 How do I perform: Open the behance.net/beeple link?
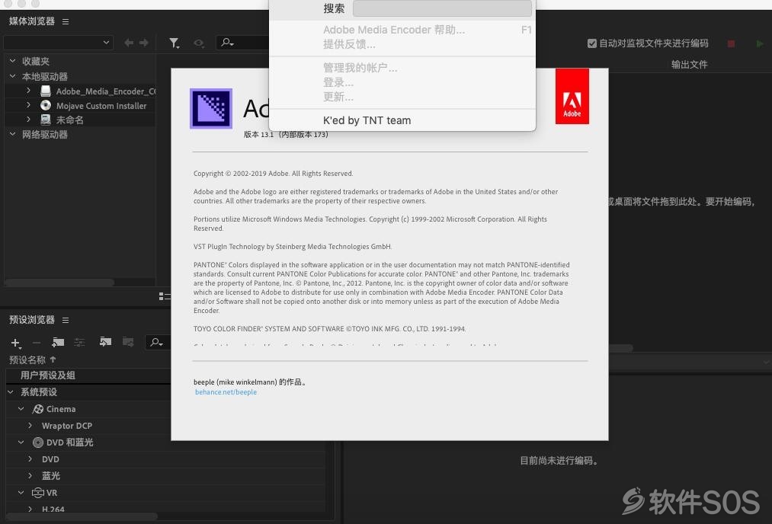tap(226, 392)
